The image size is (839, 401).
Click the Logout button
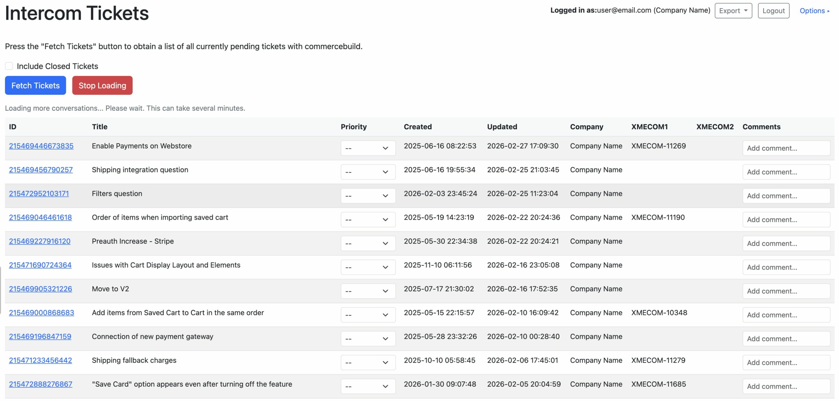[x=773, y=11]
